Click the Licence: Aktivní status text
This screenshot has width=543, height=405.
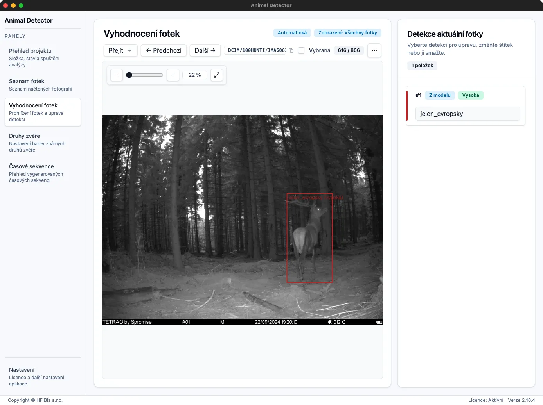(x=486, y=400)
